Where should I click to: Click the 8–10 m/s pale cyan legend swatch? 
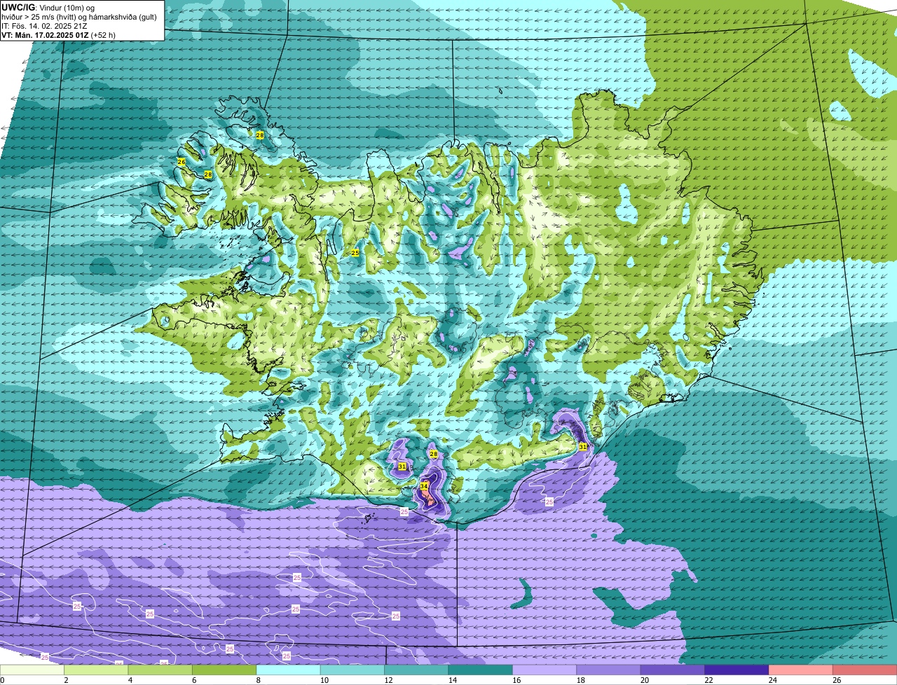point(289,670)
